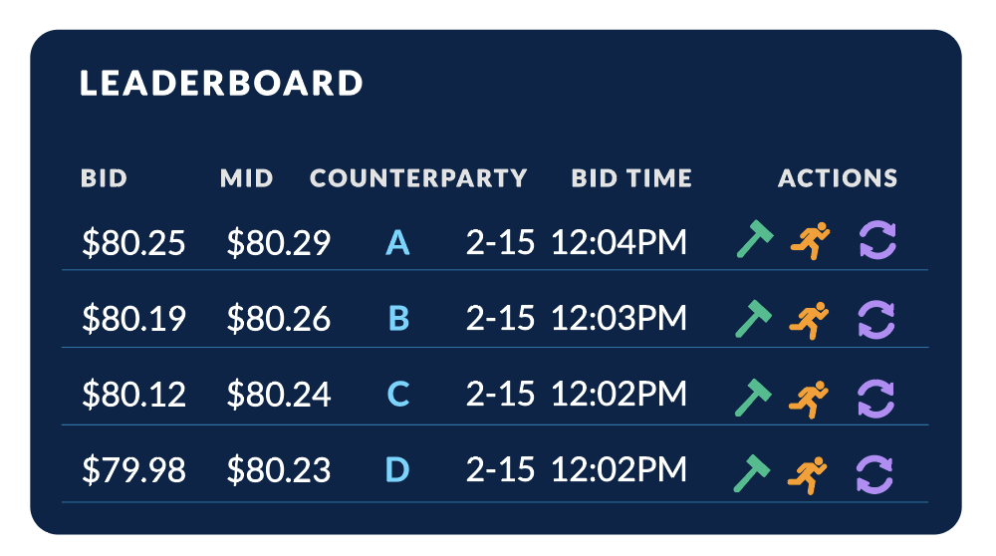Click the running man icon for counterparty B
Viewport: 996px width, 556px height.
point(809,320)
